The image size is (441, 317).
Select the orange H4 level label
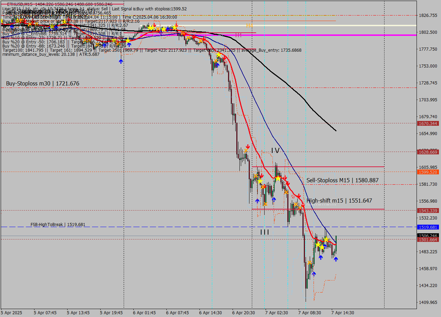(249, 25)
